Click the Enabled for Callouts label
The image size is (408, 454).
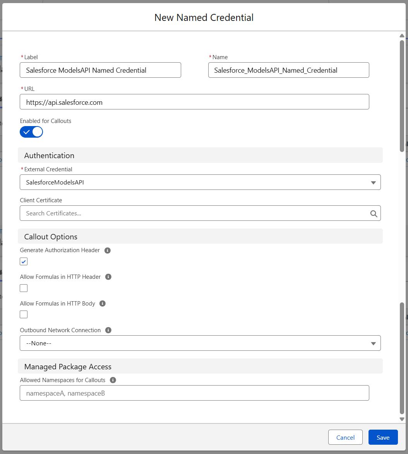[x=46, y=121]
